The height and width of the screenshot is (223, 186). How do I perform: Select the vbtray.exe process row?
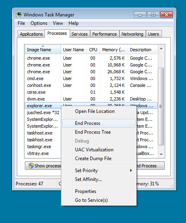coord(43,153)
